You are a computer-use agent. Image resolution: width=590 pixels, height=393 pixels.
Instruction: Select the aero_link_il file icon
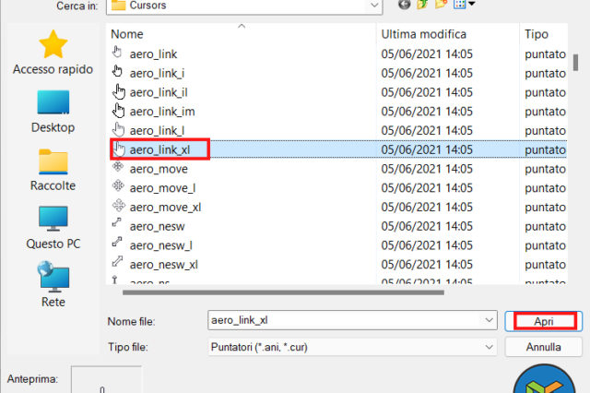point(119,91)
